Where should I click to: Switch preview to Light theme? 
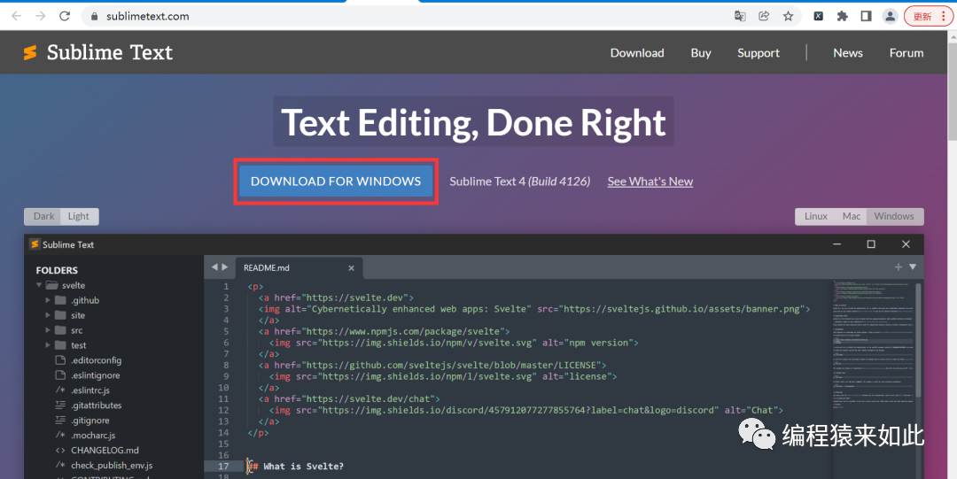tap(79, 216)
